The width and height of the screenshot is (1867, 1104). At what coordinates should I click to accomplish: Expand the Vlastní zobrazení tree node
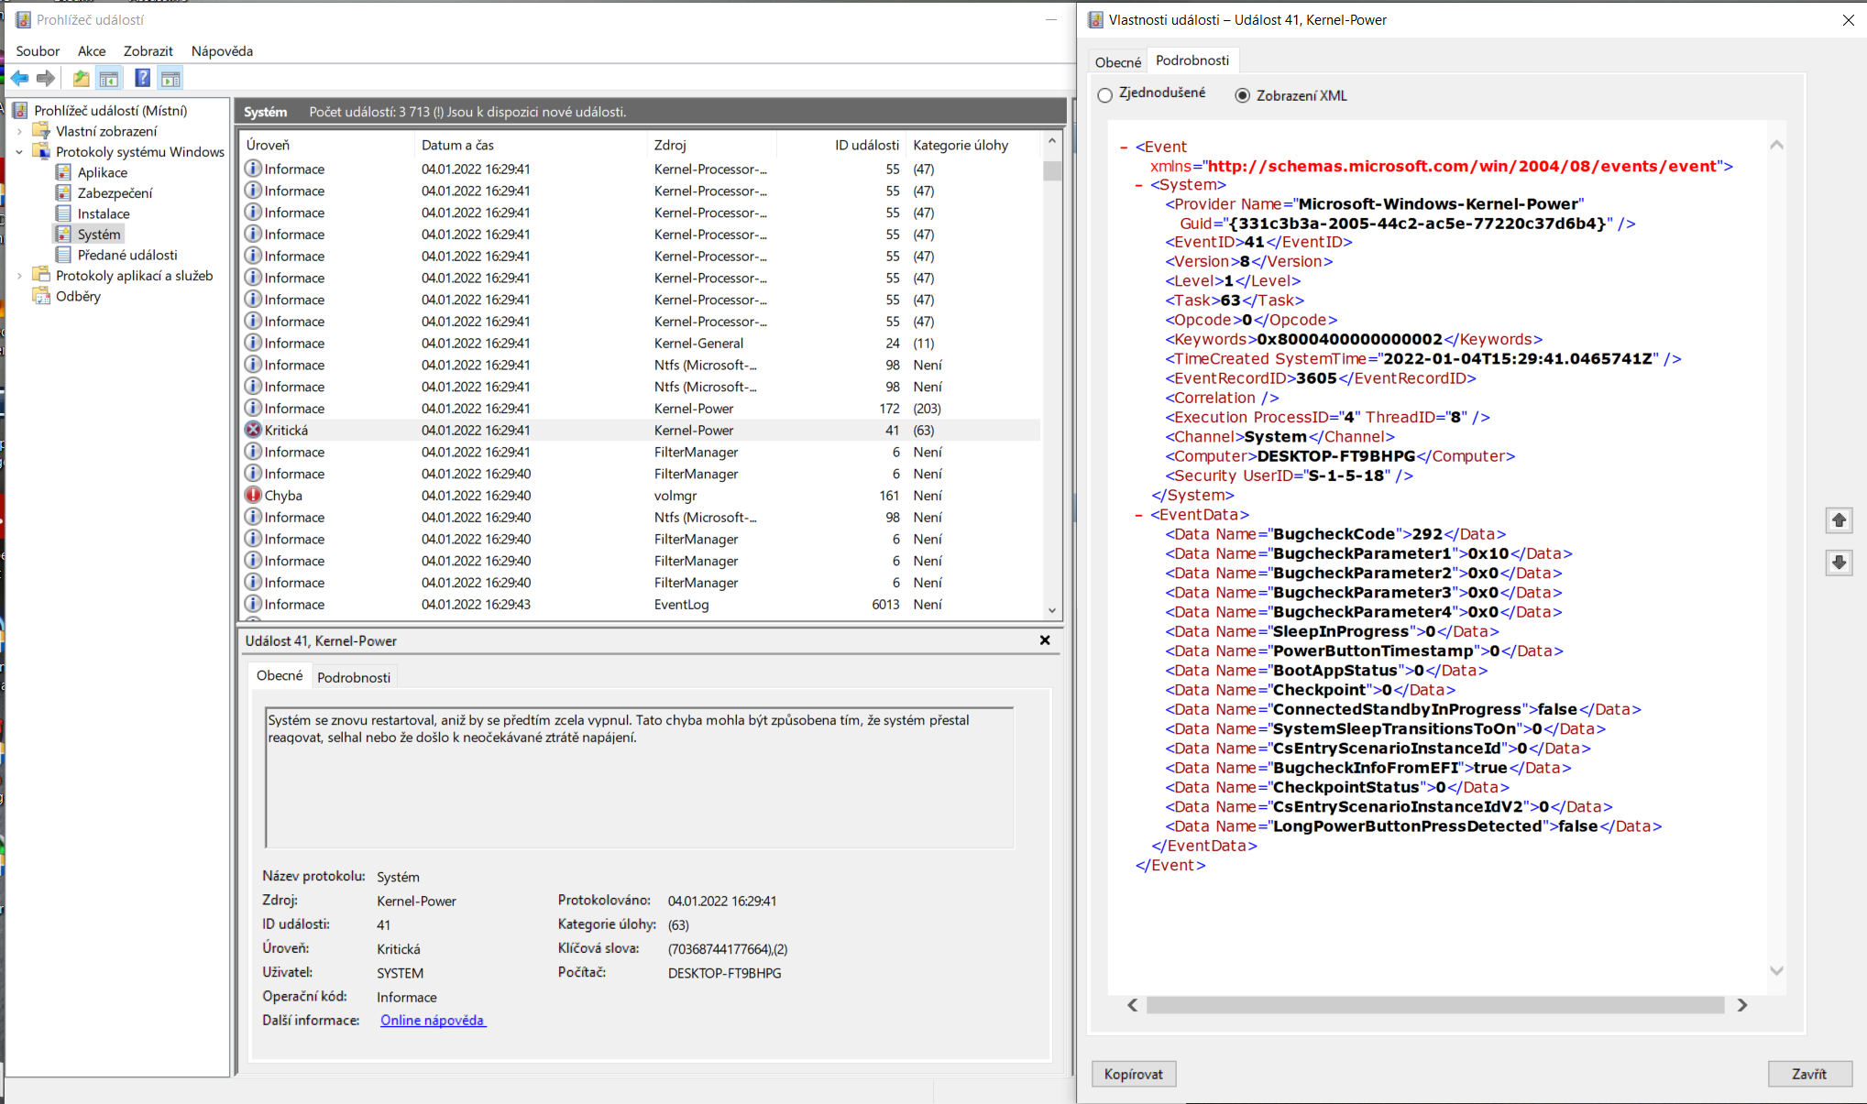[x=19, y=131]
